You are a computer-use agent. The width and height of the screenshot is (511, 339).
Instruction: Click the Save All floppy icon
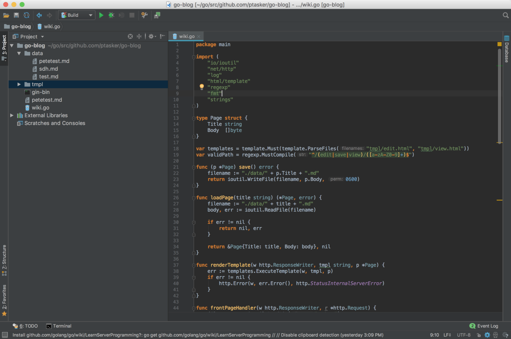16,15
